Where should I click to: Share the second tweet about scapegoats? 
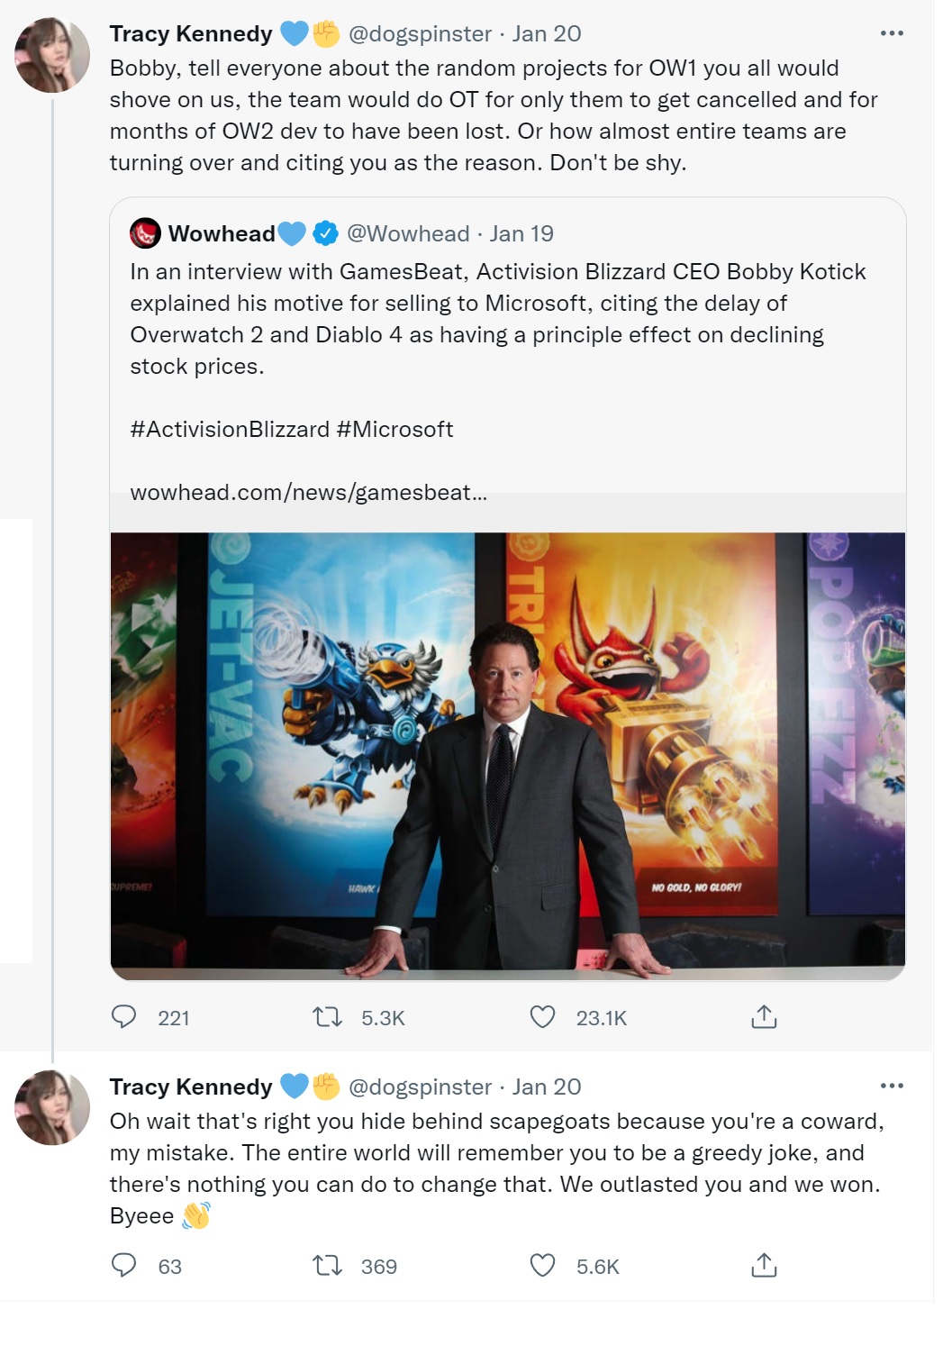(x=763, y=1266)
